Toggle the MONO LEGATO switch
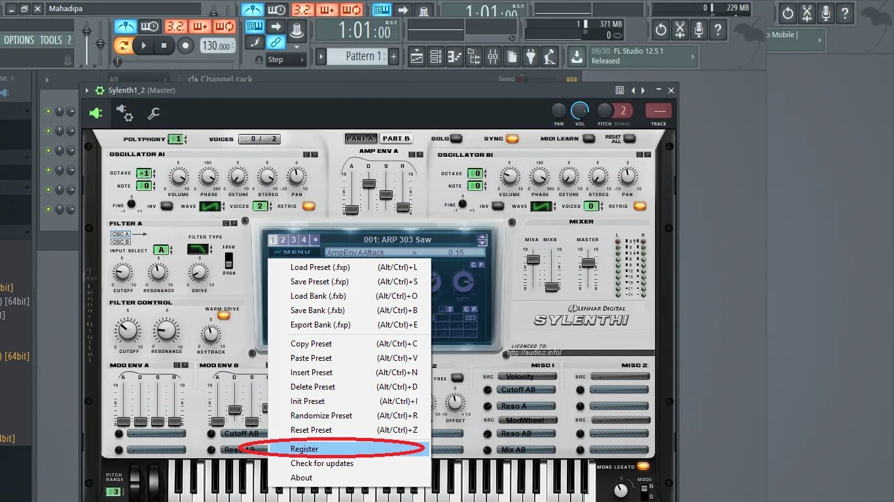Viewport: 894px width, 502px height. pyautogui.click(x=643, y=467)
